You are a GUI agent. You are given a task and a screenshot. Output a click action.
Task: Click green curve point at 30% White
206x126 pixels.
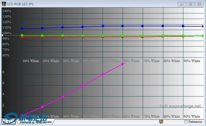pyautogui.click(x=63, y=36)
